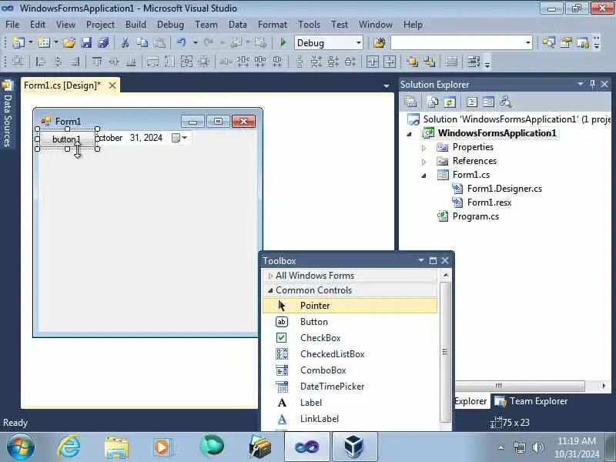Click the Copy icon in toolbar
Screen dimensions: 616x462
click(x=142, y=42)
